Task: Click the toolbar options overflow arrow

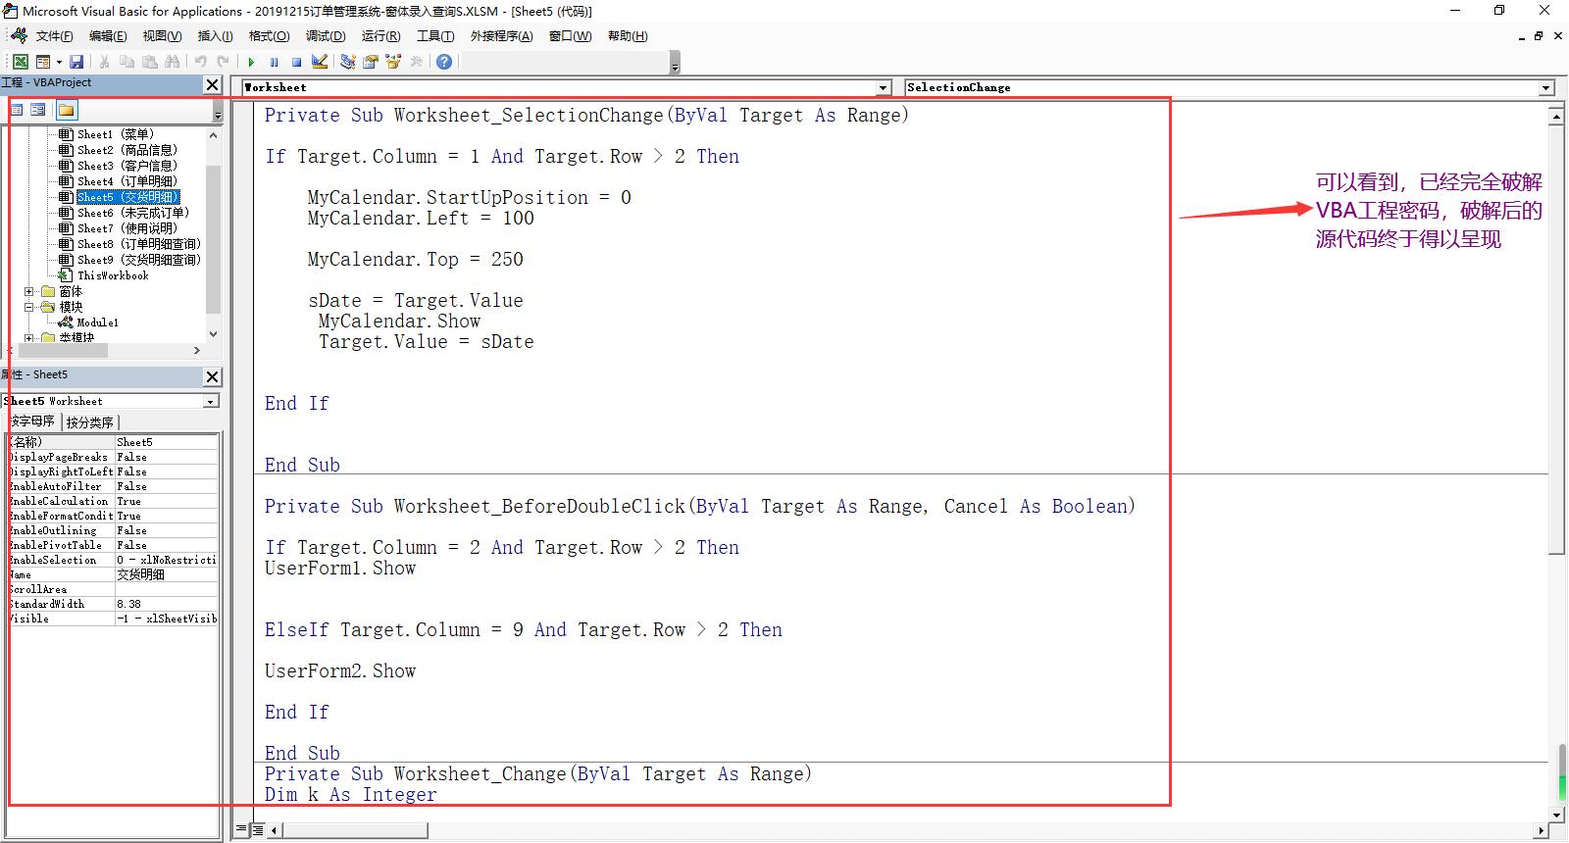Action: coord(675,64)
